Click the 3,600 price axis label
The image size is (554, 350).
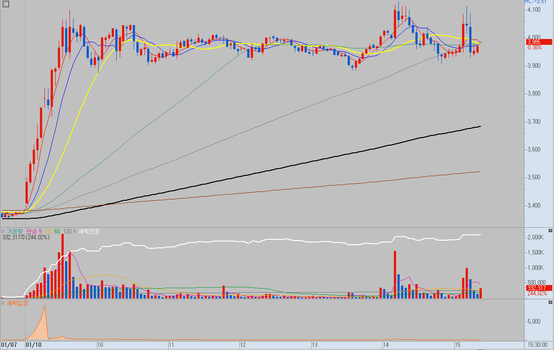[x=534, y=149]
